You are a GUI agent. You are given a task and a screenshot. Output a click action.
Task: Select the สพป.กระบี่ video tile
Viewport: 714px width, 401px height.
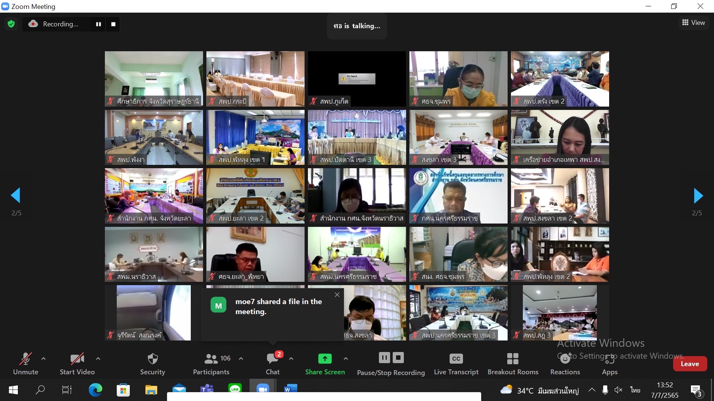pyautogui.click(x=255, y=79)
